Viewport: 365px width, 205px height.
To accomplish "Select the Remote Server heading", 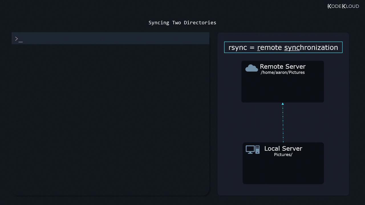I will (x=283, y=67).
